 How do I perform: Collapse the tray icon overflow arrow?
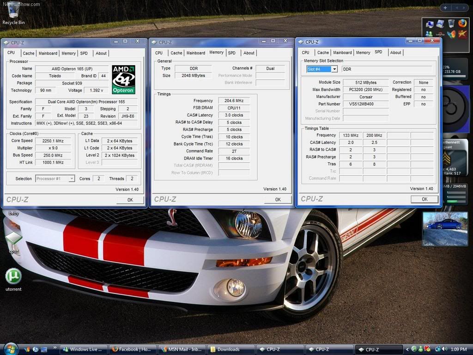pos(408,349)
